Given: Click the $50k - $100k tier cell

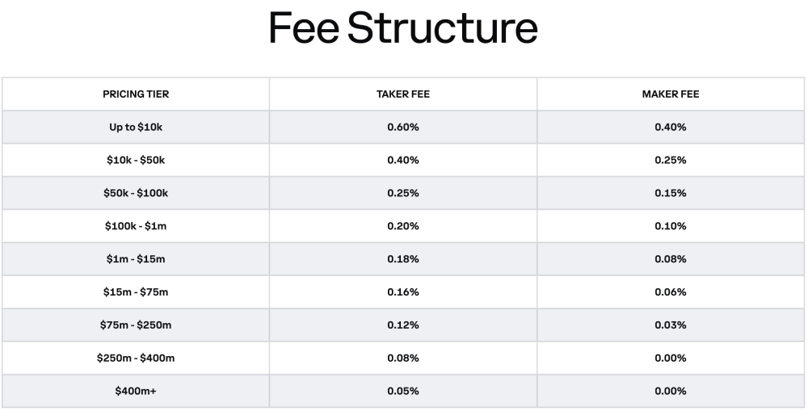Looking at the screenshot, I should 136,193.
